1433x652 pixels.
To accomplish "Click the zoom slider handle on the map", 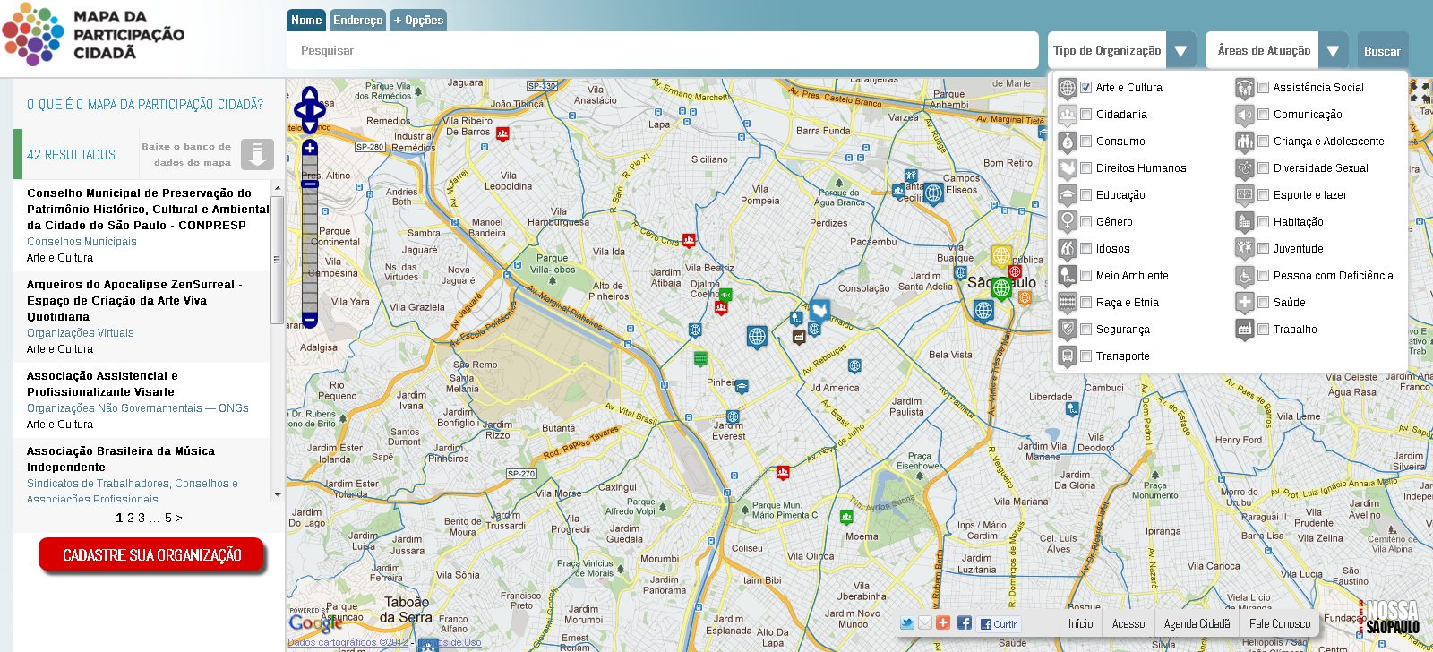I will pos(310,184).
